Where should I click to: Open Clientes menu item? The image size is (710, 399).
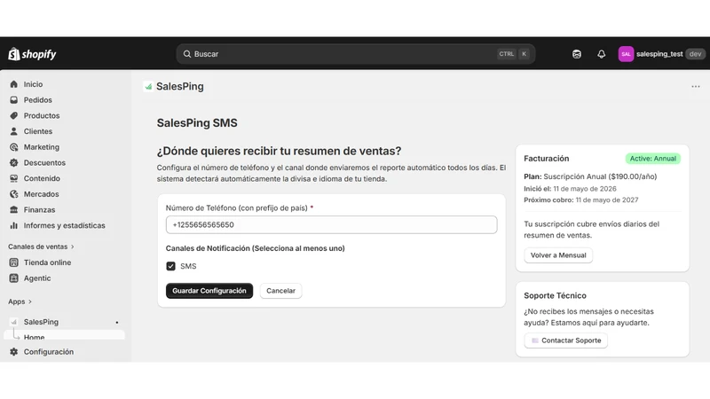click(38, 131)
